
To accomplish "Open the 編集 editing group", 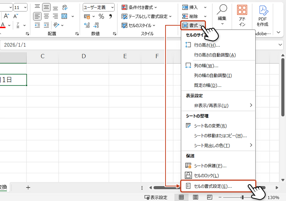I will (x=222, y=15).
